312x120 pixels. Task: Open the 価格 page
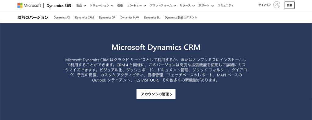pyautogui.click(x=120, y=5)
